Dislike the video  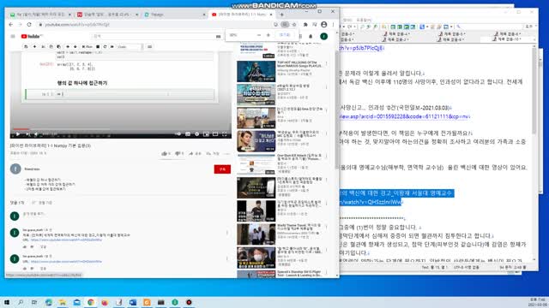[x=179, y=153]
